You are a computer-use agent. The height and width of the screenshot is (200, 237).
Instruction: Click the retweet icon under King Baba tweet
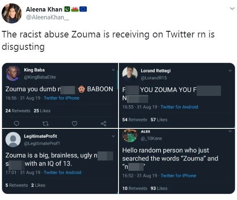coord(46,124)
